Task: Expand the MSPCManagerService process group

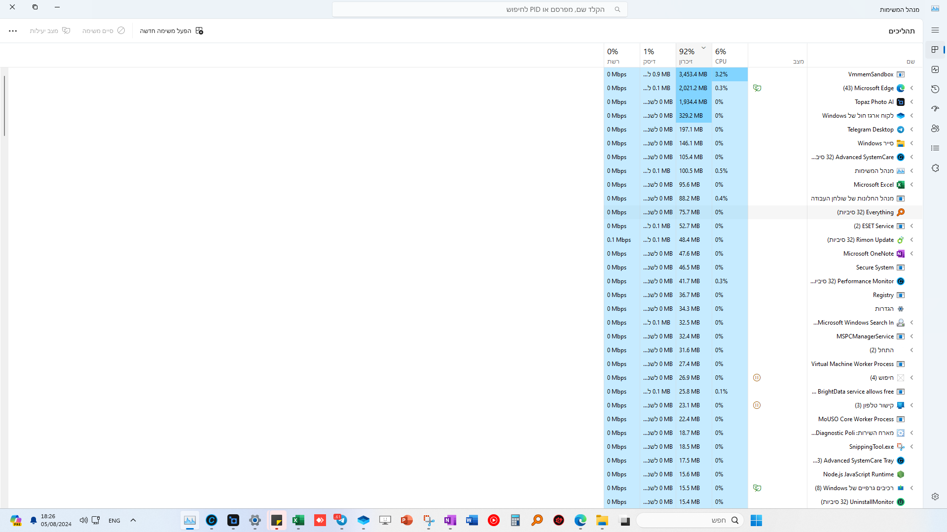Action: point(911,336)
